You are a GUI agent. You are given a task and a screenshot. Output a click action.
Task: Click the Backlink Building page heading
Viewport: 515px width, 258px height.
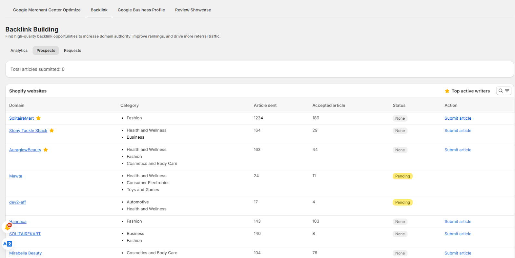click(x=32, y=30)
